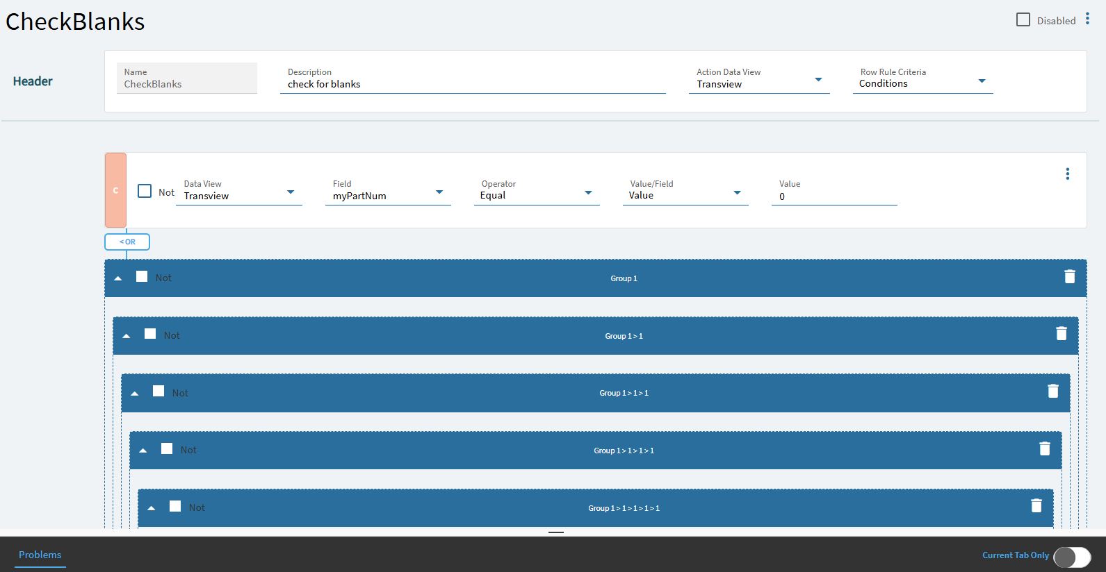
Task: Toggle Not checkbox on Group 1 > 1
Action: point(150,334)
